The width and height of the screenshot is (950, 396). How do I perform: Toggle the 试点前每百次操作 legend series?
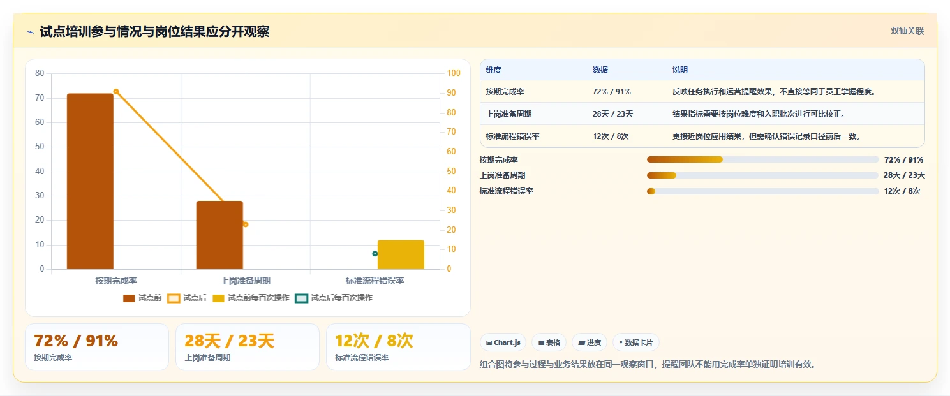pos(251,298)
